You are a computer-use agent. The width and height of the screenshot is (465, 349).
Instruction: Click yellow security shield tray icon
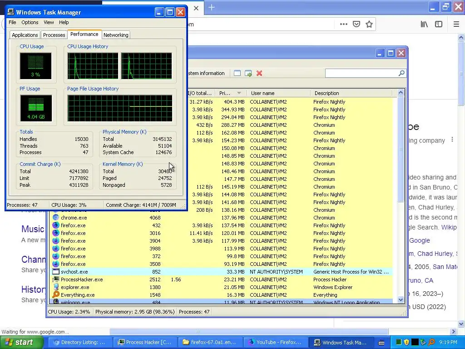[406, 342]
